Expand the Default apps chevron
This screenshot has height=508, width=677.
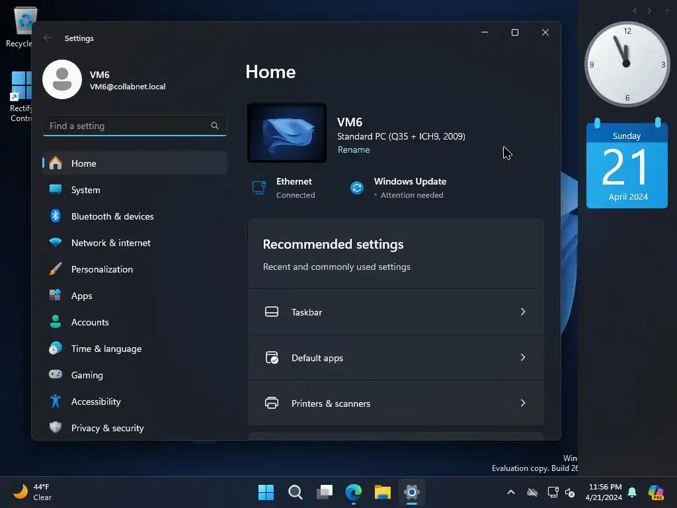[x=523, y=357]
